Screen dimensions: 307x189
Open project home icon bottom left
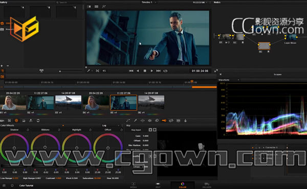(x=4, y=185)
